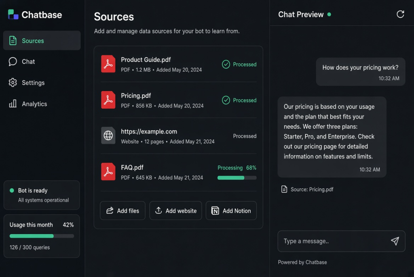The image size is (414, 277).
Task: Click the Sources page heading
Action: [114, 17]
